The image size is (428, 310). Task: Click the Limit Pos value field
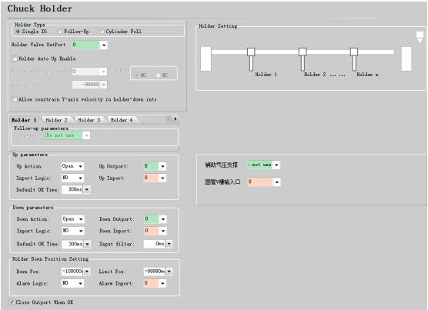pyautogui.click(x=155, y=272)
